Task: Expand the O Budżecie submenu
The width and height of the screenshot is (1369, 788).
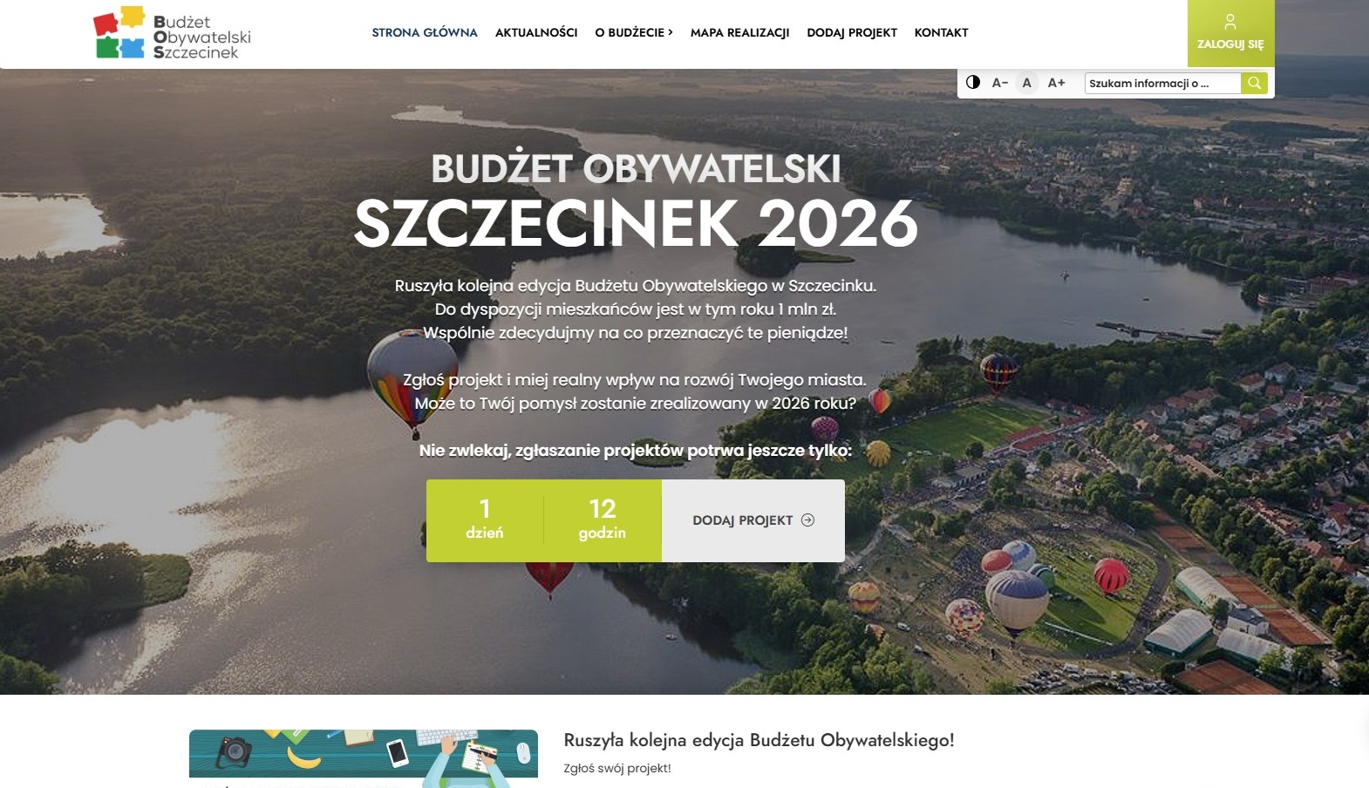Action: click(634, 32)
